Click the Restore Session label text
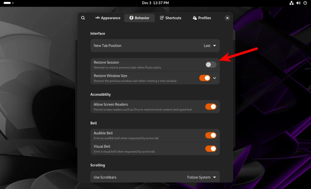 (x=106, y=62)
